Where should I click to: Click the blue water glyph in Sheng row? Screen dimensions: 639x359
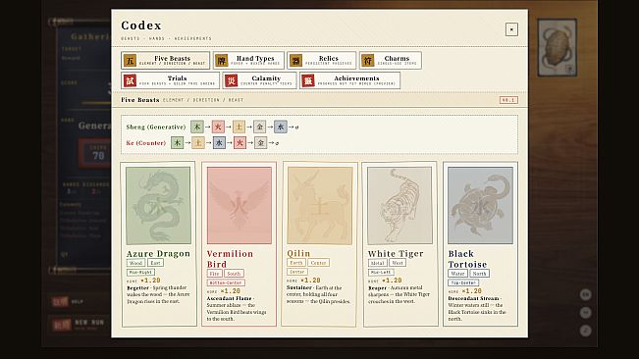pyautogui.click(x=281, y=127)
